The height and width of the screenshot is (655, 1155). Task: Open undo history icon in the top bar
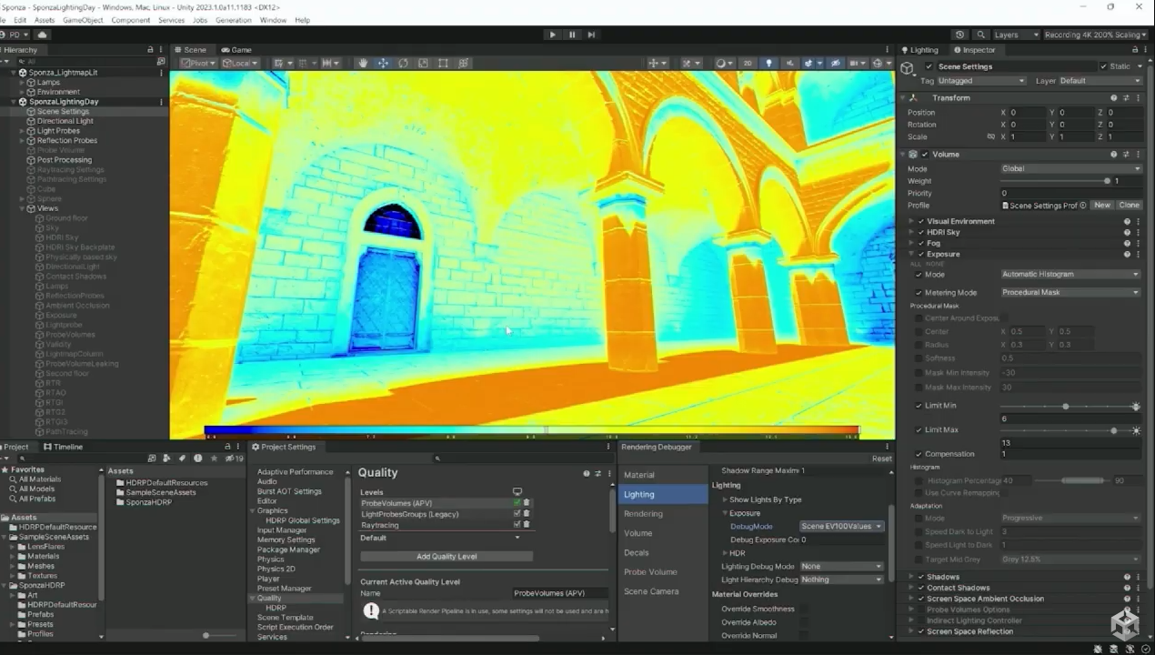[x=959, y=35]
